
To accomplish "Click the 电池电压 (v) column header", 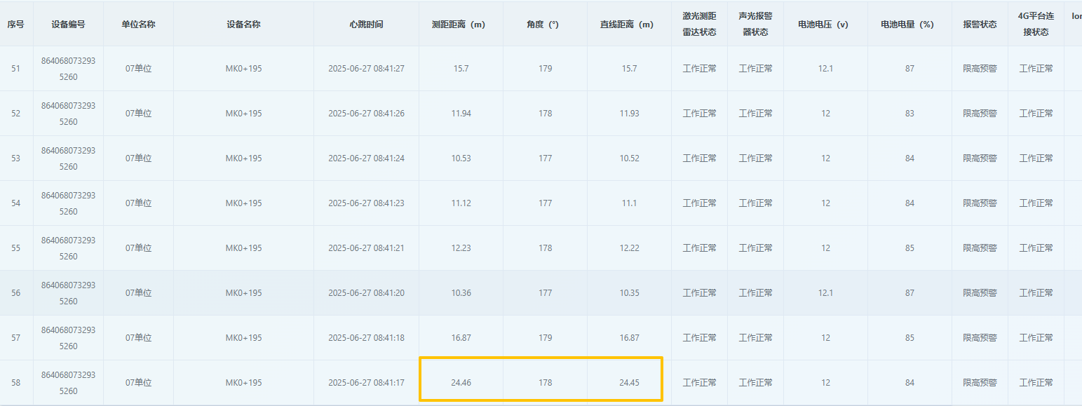I will [x=825, y=24].
